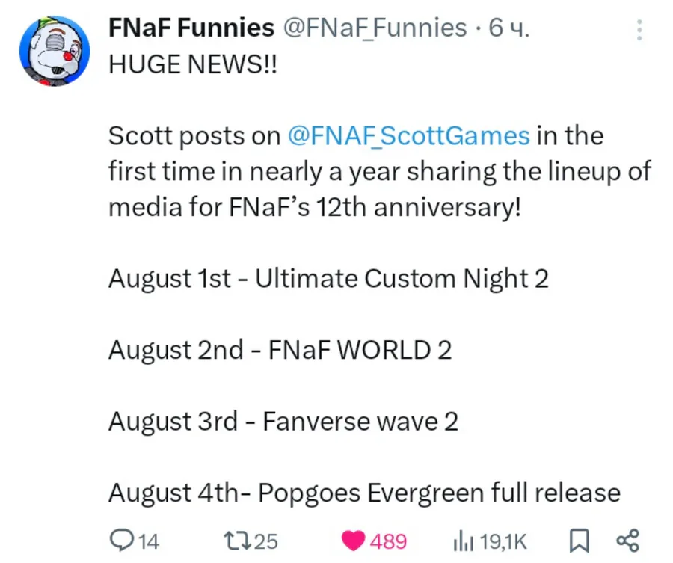The image size is (673, 563).
Task: Click the repost arrows icon
Action: [236, 540]
